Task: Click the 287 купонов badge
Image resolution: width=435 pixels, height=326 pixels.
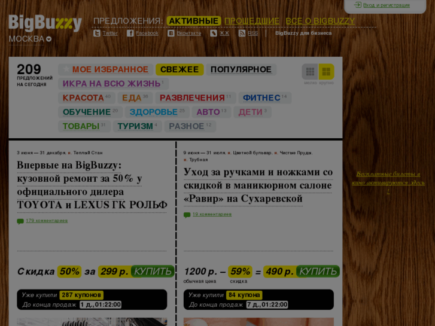Action: [81, 295]
